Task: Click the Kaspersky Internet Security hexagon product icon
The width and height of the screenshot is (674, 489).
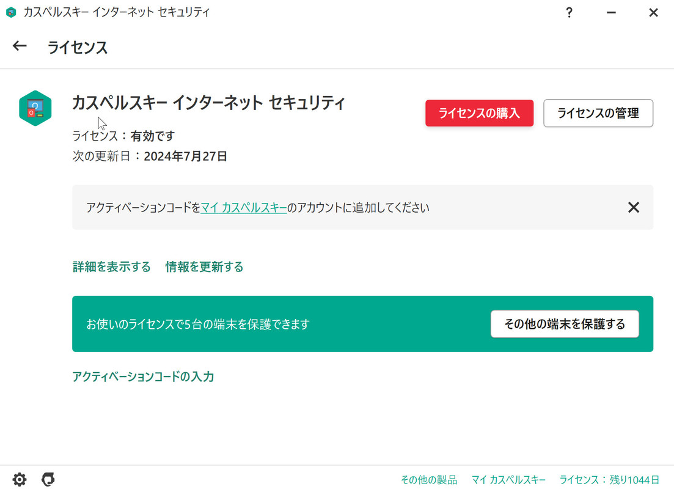Action: point(35,108)
